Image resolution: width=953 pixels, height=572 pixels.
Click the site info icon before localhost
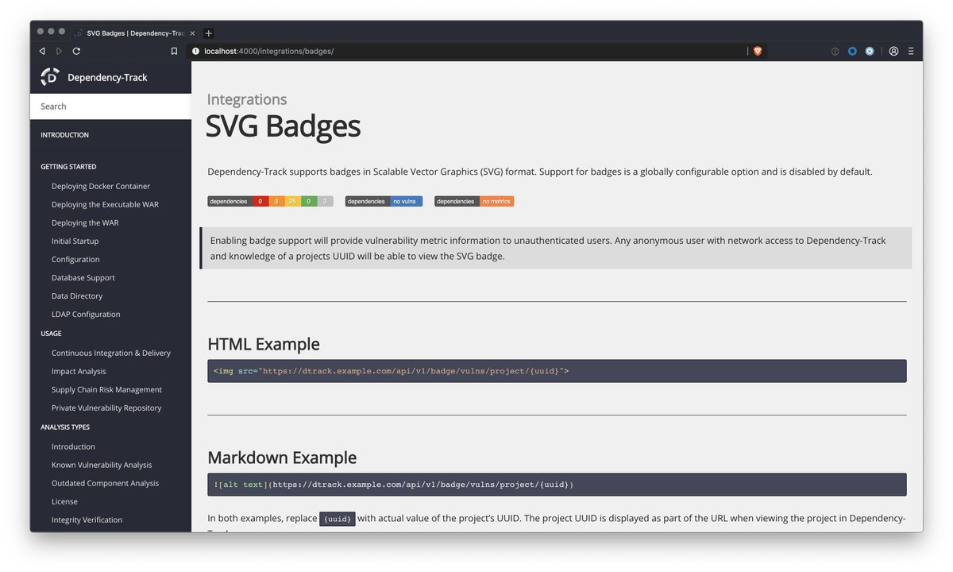(195, 51)
